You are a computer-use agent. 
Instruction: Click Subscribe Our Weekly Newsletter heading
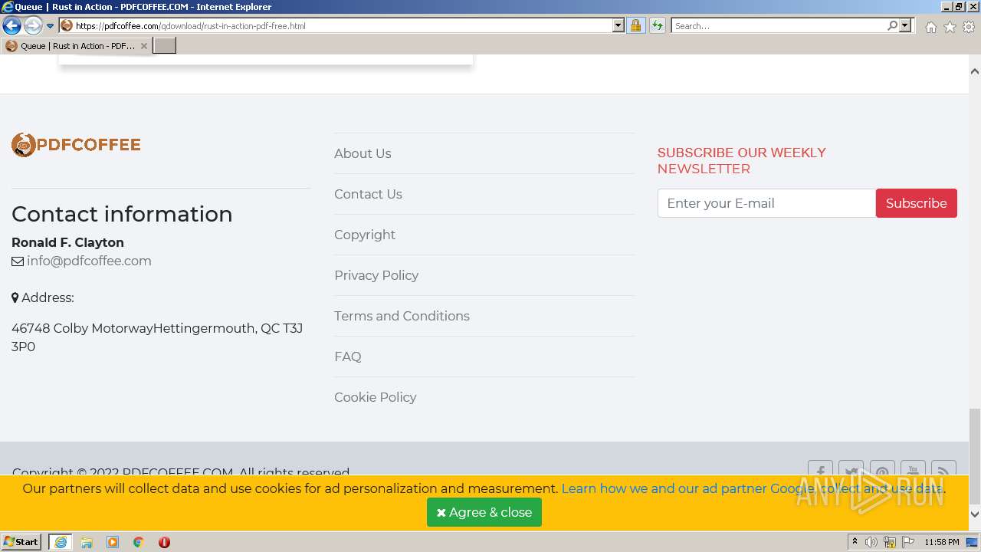tap(742, 160)
